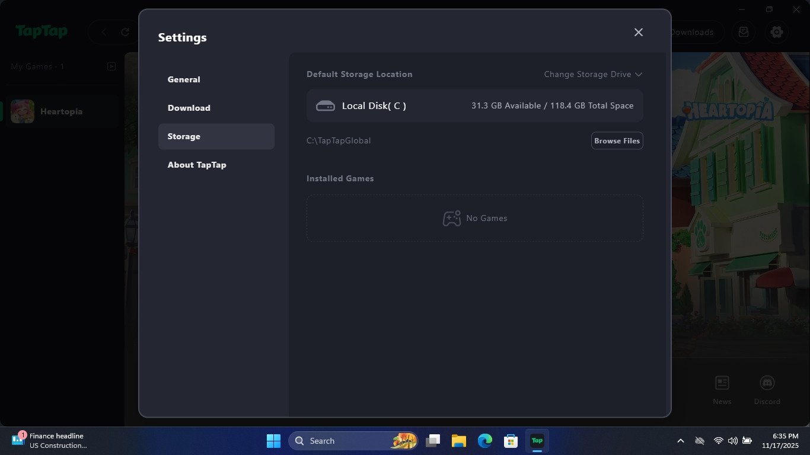Screen dimensions: 810x455
Task: Select the Heartopia game thumbnail
Action: coord(22,111)
